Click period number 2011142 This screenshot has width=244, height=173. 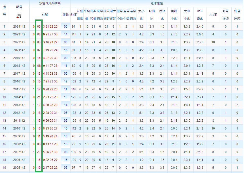pyautogui.click(x=19, y=121)
